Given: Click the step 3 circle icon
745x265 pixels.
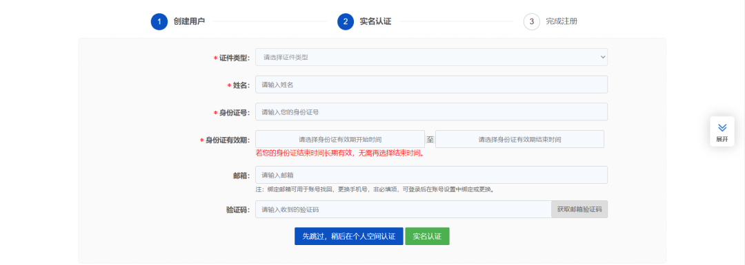Looking at the screenshot, I should point(532,21).
